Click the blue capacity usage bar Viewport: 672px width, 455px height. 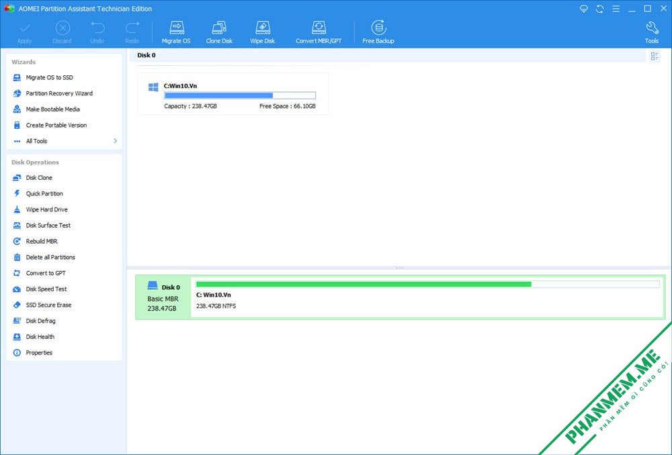click(240, 95)
